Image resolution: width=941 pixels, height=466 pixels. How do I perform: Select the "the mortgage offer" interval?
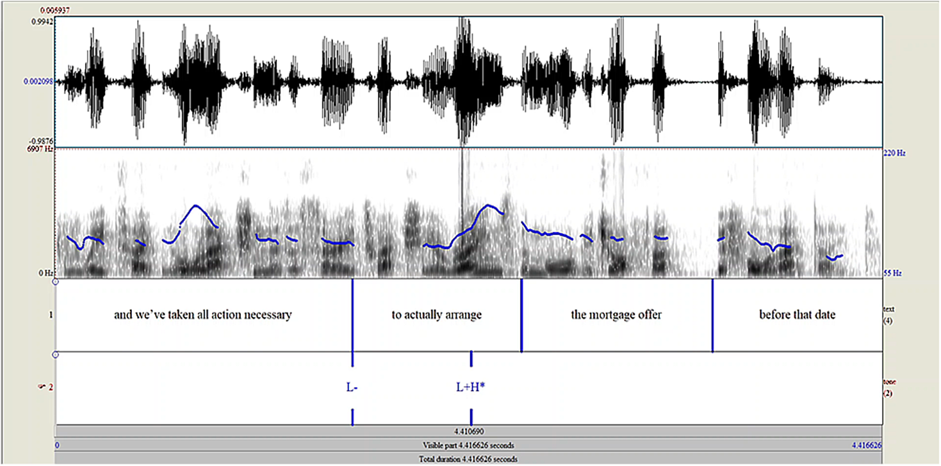[616, 315]
